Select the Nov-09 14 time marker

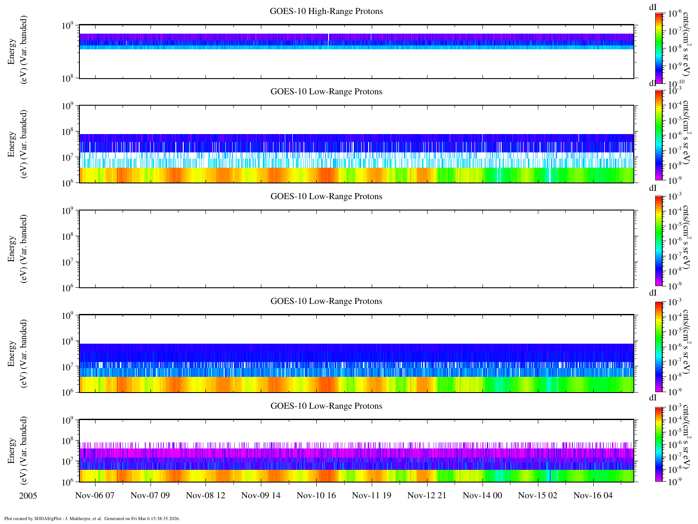click(261, 495)
